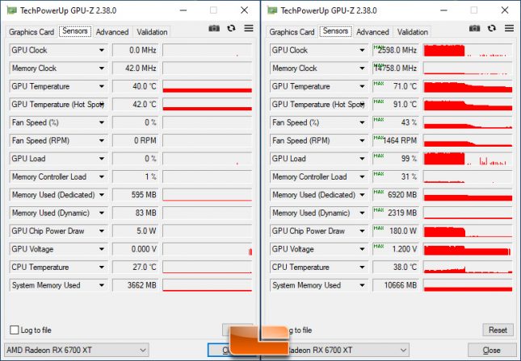Open hamburger menu in right GPU-Z window

(x=509, y=28)
